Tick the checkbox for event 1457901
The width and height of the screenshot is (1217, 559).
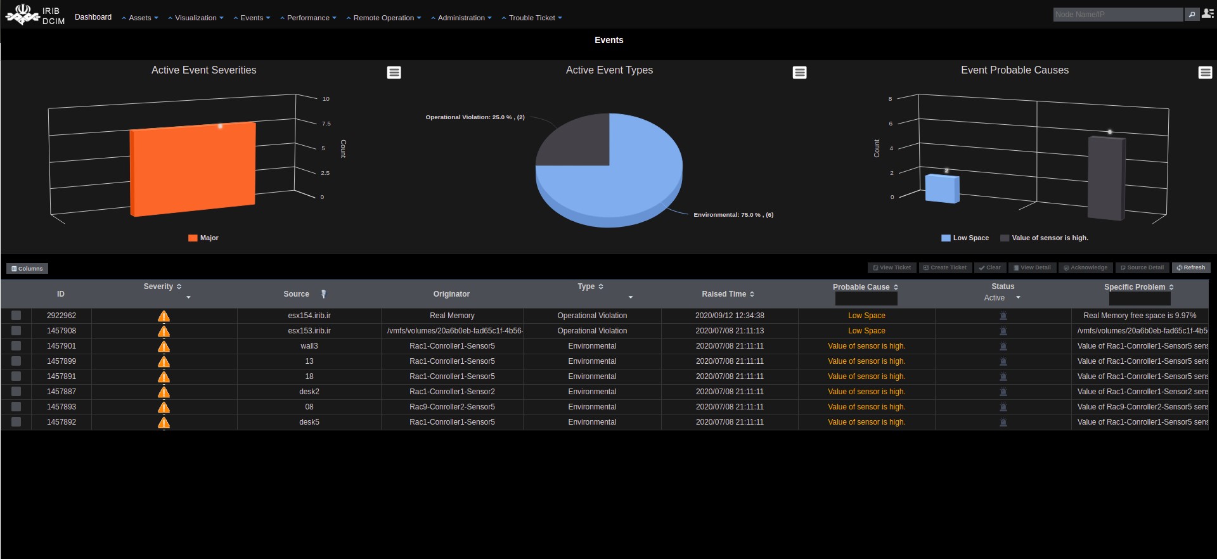tap(16, 346)
